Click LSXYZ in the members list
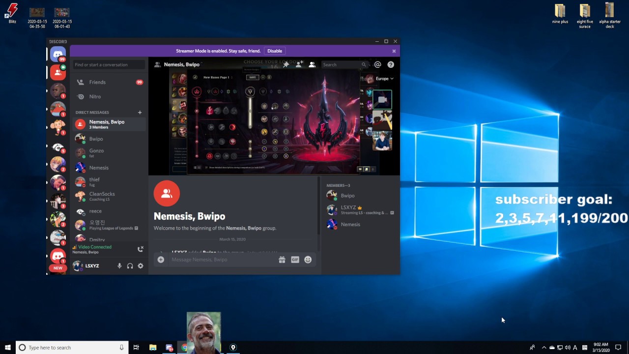Viewport: 629px width, 354px height. pyautogui.click(x=361, y=210)
